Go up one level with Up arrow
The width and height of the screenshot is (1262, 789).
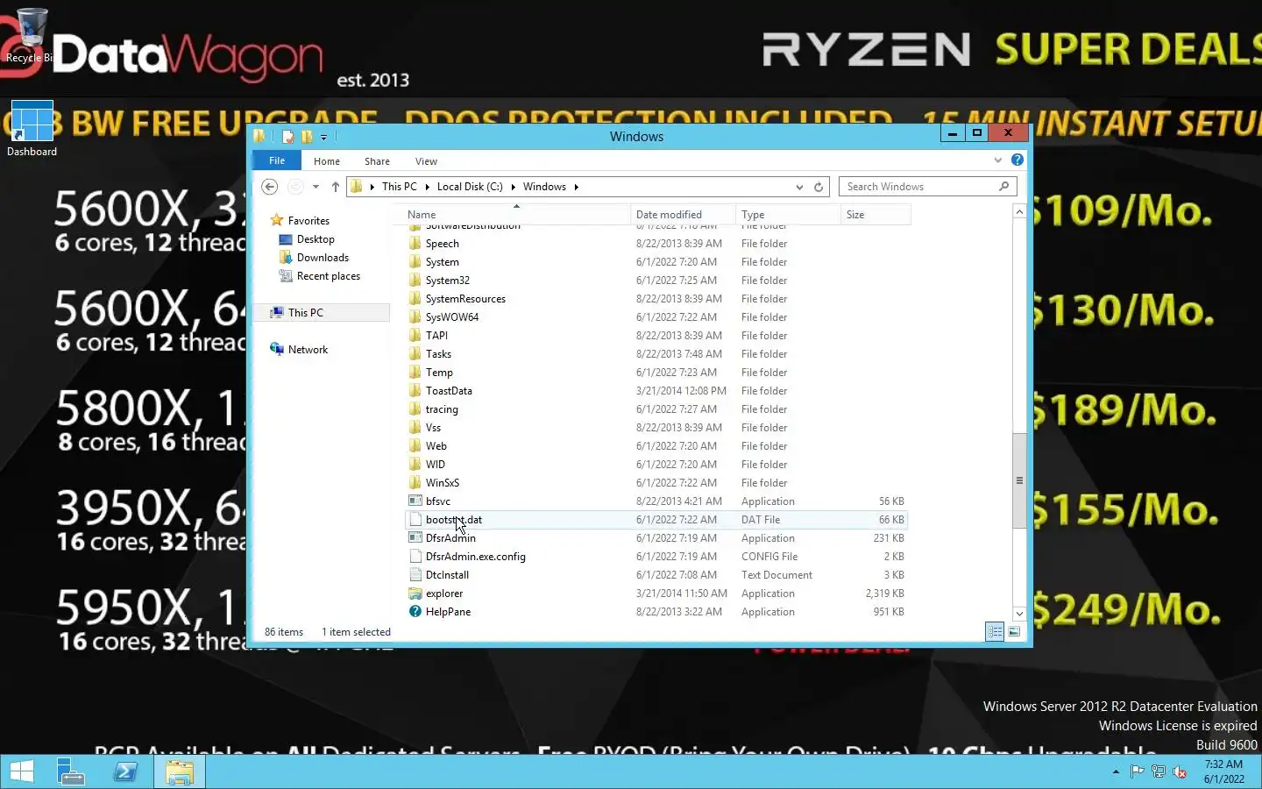pyautogui.click(x=335, y=187)
